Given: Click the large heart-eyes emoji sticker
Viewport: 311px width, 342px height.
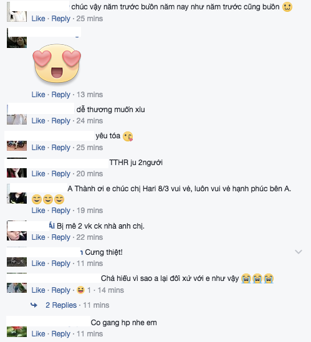Looking at the screenshot, I should coord(57,64).
